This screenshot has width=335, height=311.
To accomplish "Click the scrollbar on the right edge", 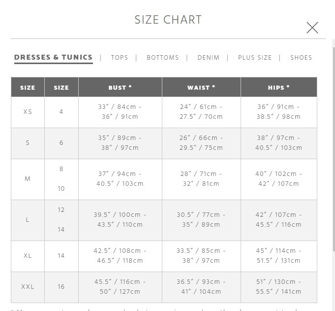I will pyautogui.click(x=334, y=149).
